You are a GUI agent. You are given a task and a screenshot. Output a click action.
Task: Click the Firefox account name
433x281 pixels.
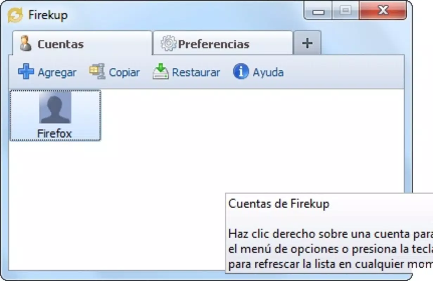(55, 133)
